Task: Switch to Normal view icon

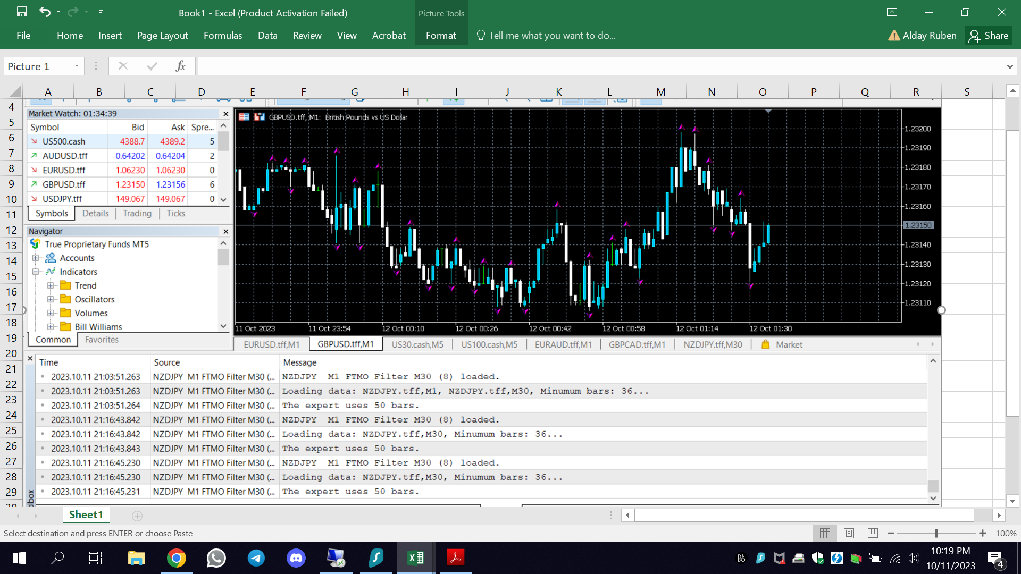Action: point(825,533)
